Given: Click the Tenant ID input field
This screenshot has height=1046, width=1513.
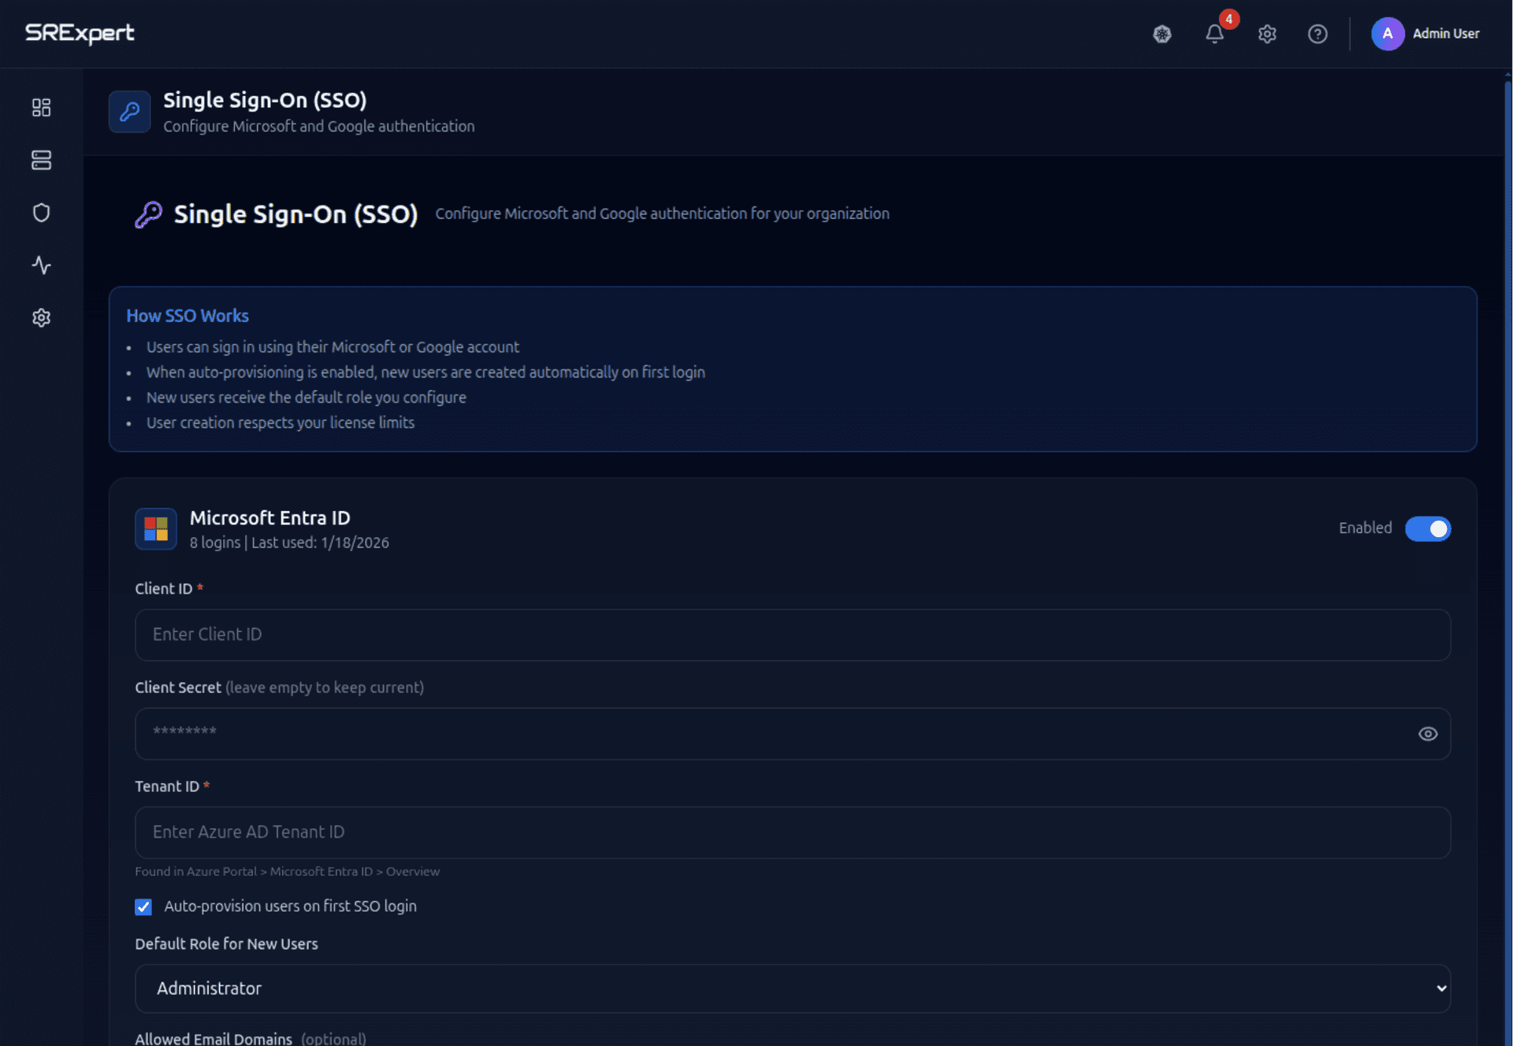Looking at the screenshot, I should [x=792, y=833].
